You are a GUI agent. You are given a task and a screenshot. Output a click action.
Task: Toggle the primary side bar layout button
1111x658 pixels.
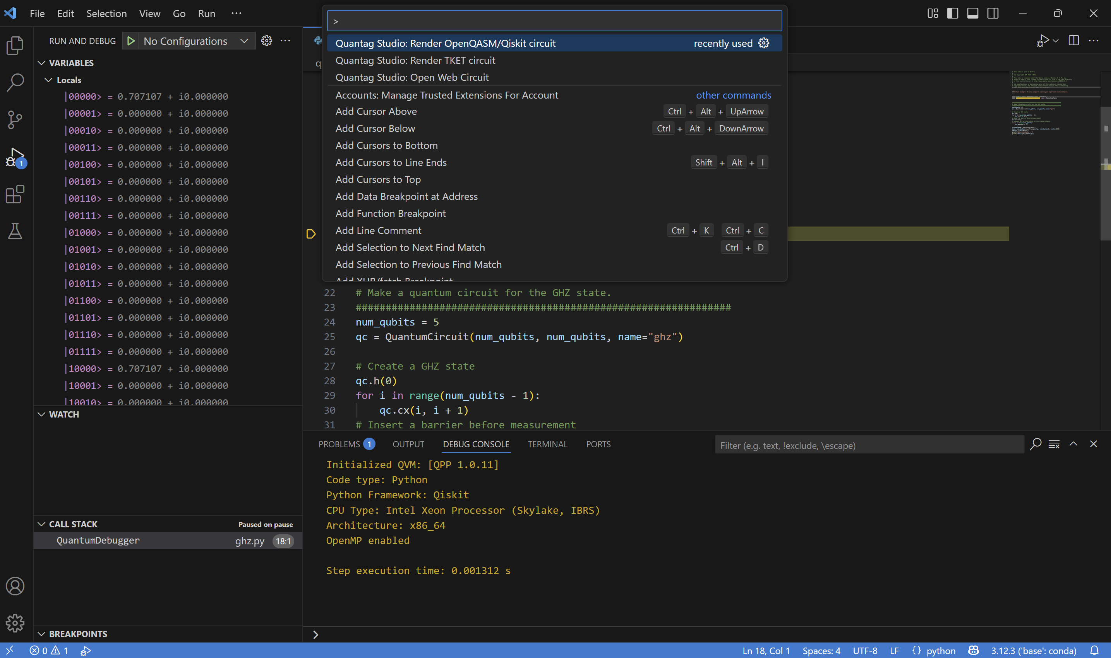click(953, 13)
